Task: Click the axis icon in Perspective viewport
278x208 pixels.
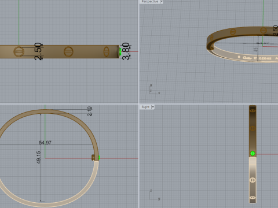Action: tap(155, 90)
